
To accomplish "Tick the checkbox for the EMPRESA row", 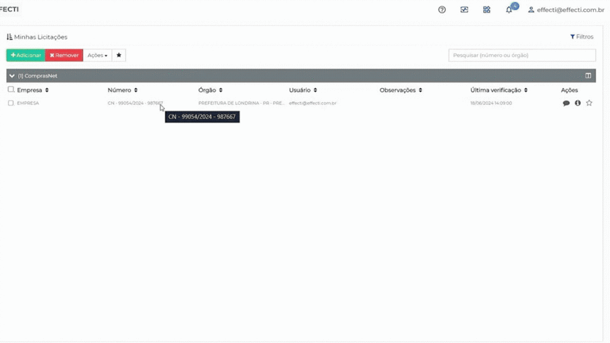I will (x=11, y=103).
